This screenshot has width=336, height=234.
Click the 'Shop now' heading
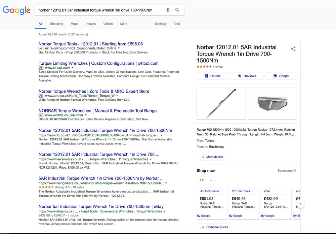(206, 171)
